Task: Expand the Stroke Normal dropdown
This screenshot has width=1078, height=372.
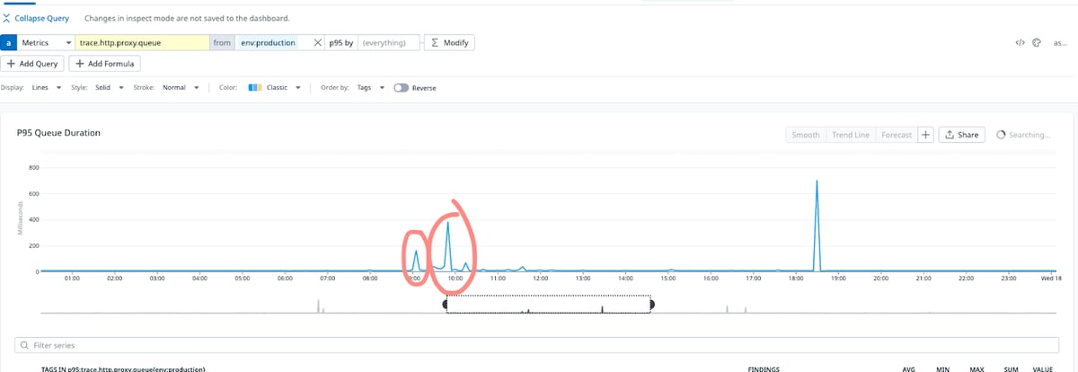Action: [x=178, y=88]
